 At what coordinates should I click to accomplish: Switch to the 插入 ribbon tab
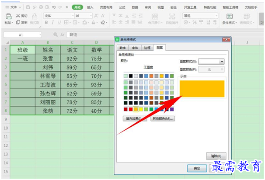[90, 7]
